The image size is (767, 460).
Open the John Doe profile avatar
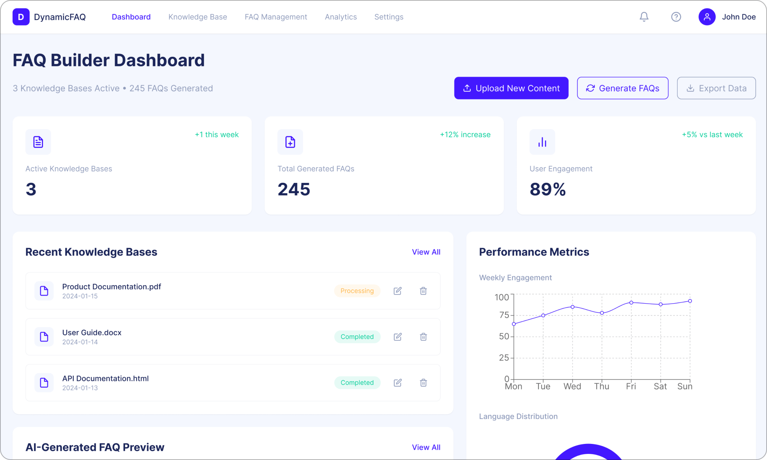click(x=707, y=17)
